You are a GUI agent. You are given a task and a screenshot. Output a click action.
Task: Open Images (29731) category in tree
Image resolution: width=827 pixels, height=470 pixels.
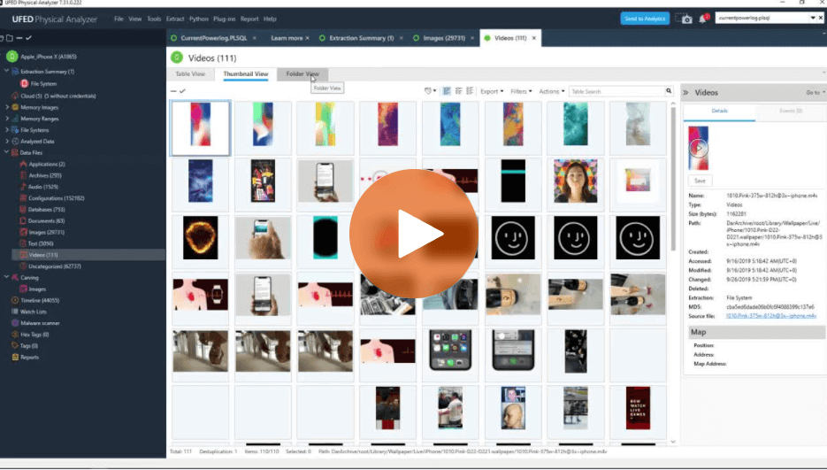[x=42, y=233]
